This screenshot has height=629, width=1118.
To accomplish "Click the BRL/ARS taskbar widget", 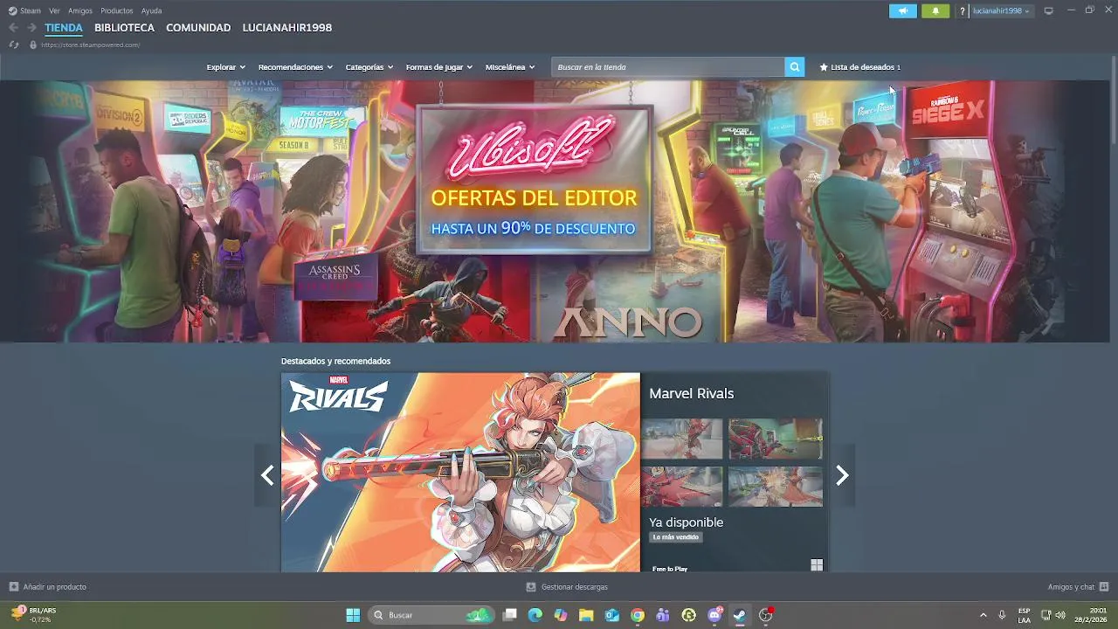I will [x=33, y=615].
